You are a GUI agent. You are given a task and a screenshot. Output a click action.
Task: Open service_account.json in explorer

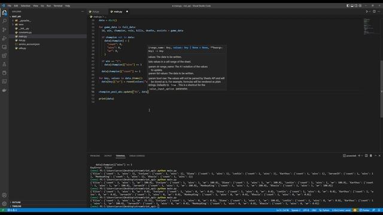coord(29,44)
